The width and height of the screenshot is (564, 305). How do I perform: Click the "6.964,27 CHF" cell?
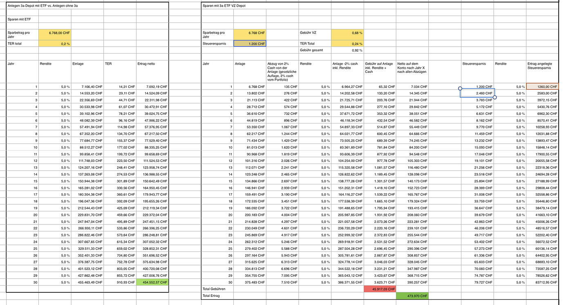pos(347,87)
